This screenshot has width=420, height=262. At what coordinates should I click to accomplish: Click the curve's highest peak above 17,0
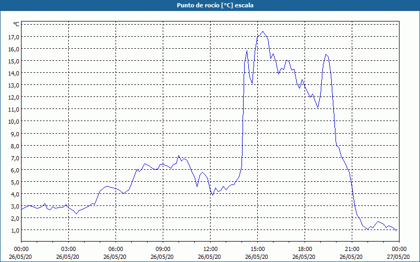(263, 31)
